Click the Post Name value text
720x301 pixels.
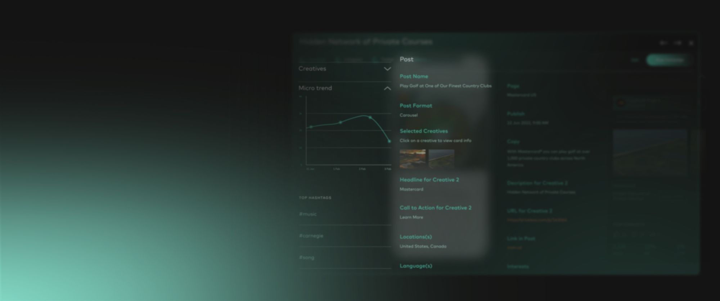click(x=445, y=86)
